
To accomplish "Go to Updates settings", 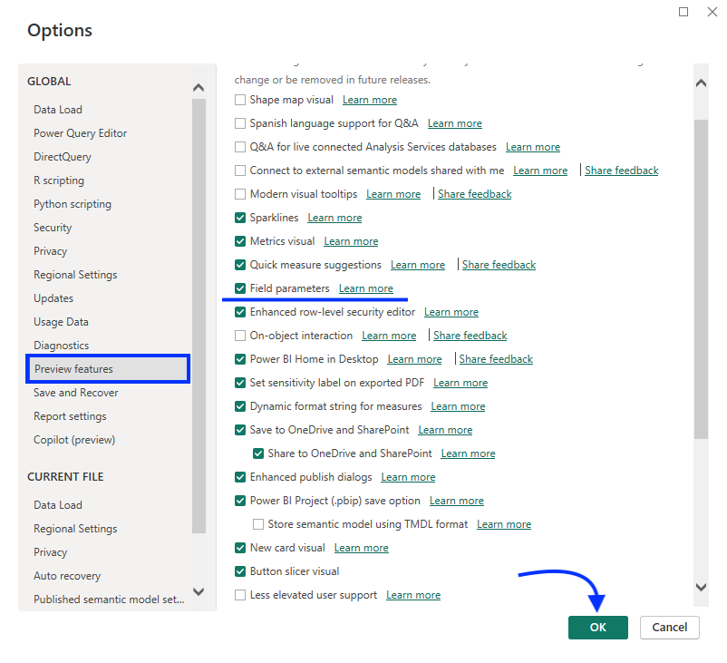I will click(53, 298).
